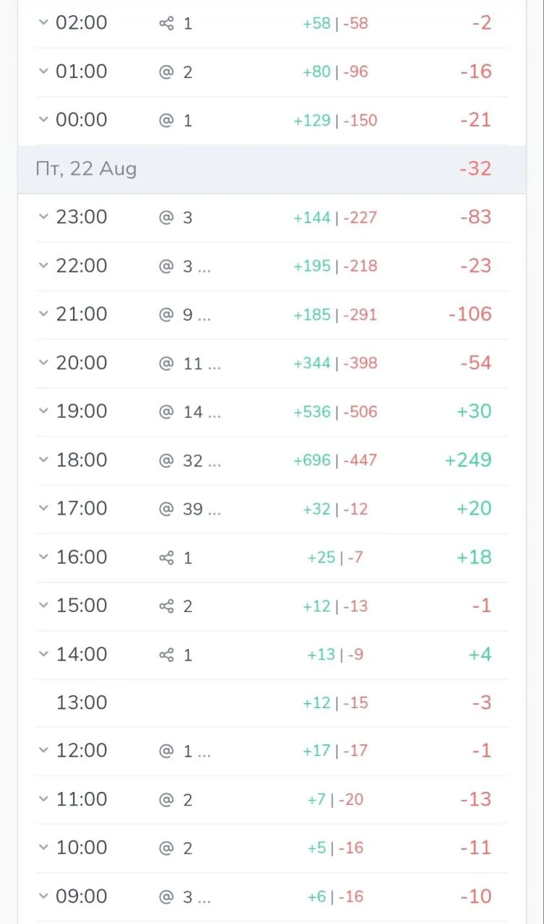Click the share icon in the 16:00 row
The height and width of the screenshot is (924, 544).
166,558
